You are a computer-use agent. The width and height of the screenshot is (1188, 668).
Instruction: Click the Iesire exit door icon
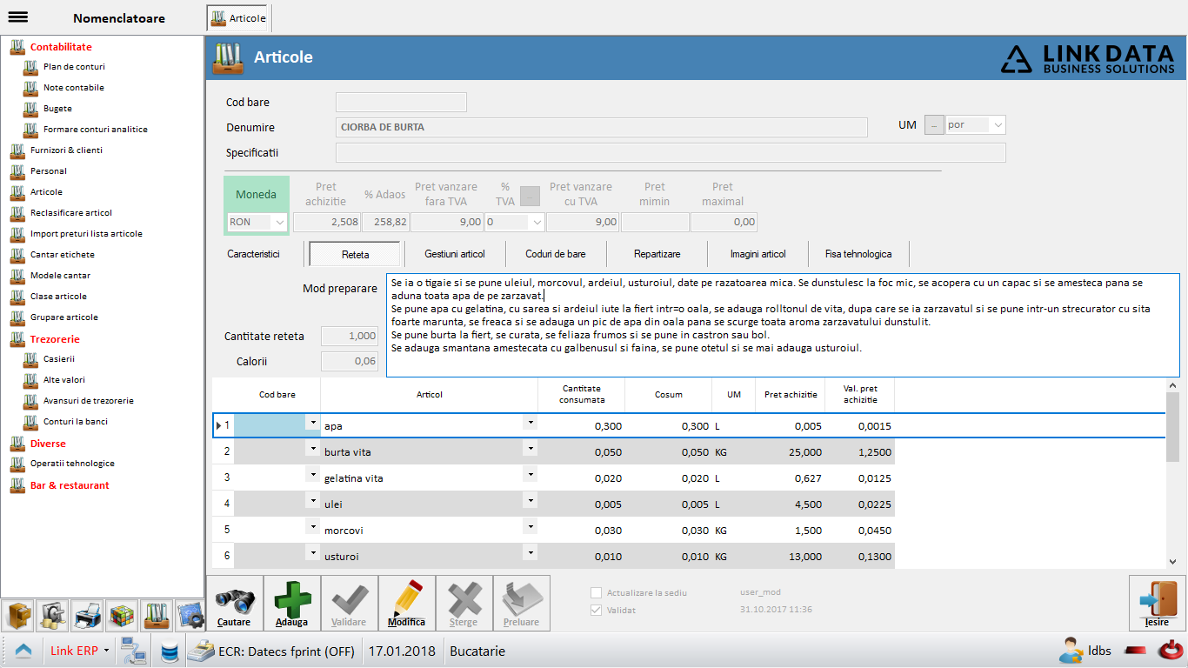[x=1157, y=604]
